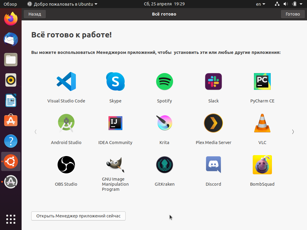Click the 'Обзор' activities button
This screenshot has width=307, height=230.
coord(10,4)
